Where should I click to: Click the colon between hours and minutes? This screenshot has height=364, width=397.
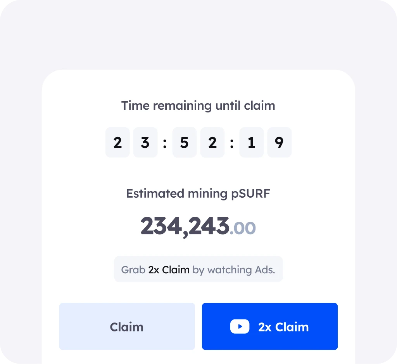click(x=165, y=142)
